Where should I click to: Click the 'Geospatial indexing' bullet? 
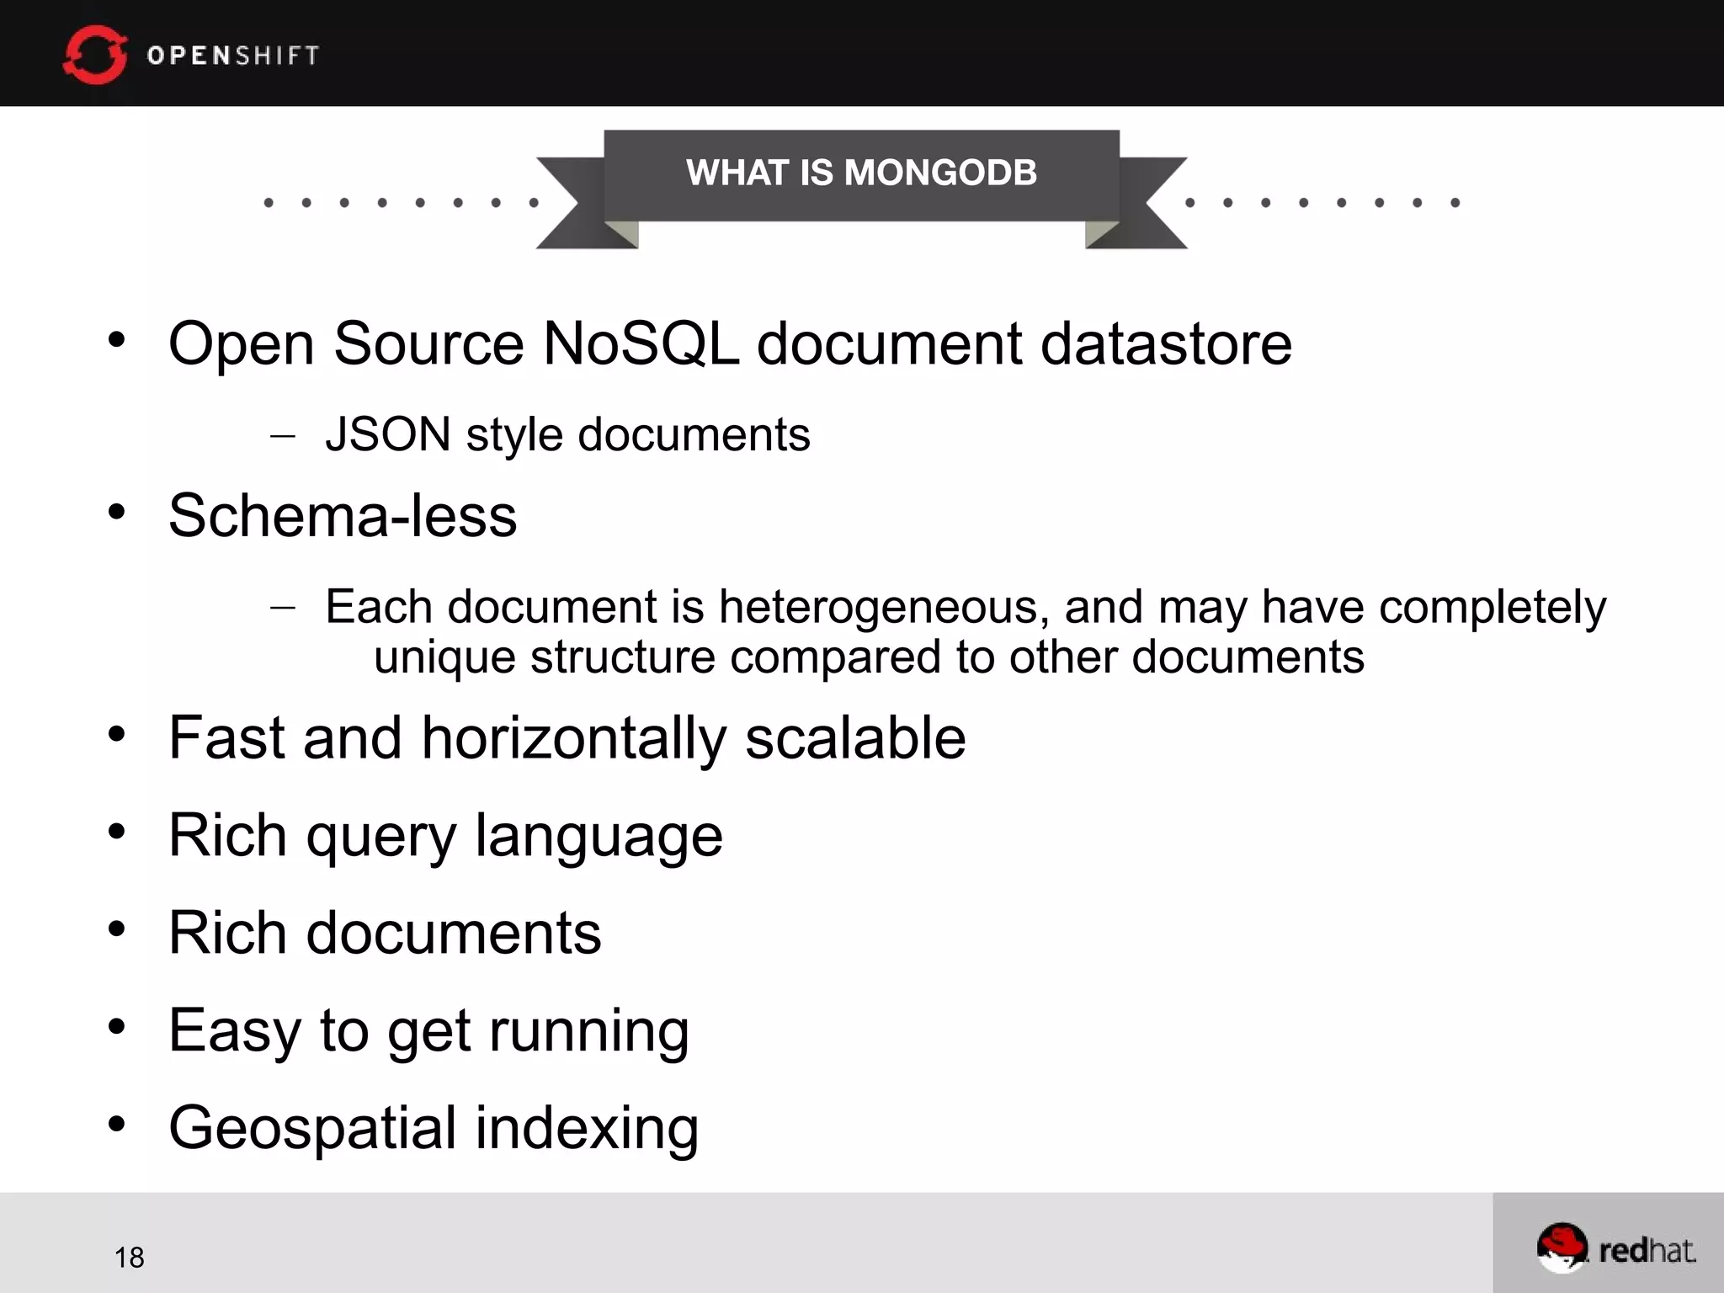[x=434, y=1129]
